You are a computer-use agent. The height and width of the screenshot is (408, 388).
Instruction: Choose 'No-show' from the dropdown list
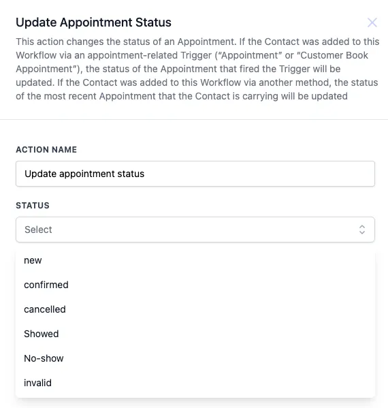click(x=195, y=358)
